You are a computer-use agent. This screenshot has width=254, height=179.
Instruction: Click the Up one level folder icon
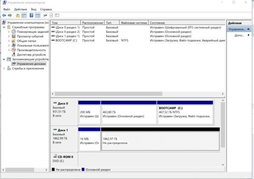[18, 15]
